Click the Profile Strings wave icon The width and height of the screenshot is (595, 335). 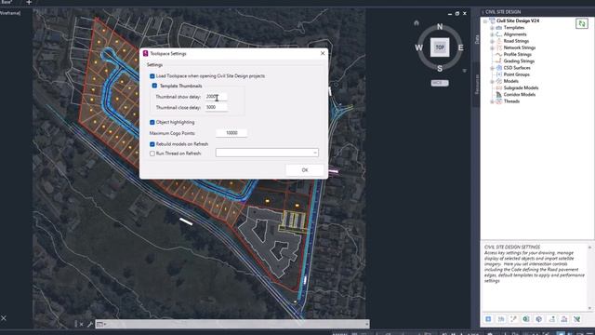pos(499,54)
